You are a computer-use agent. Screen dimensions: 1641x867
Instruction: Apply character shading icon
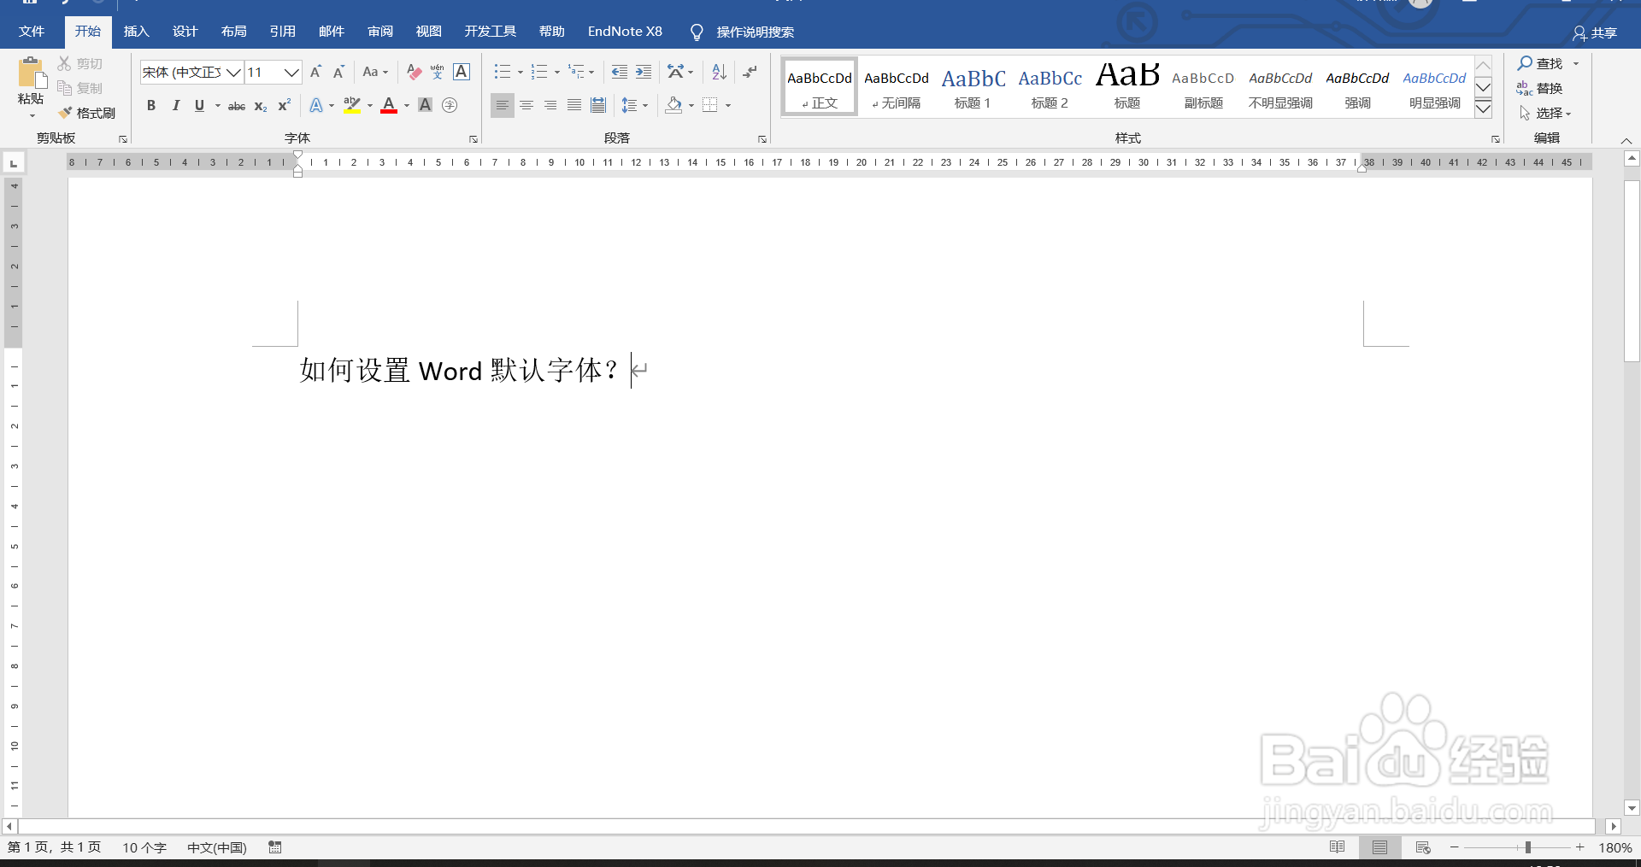[425, 105]
